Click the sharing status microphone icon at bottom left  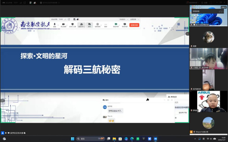pos(6,133)
